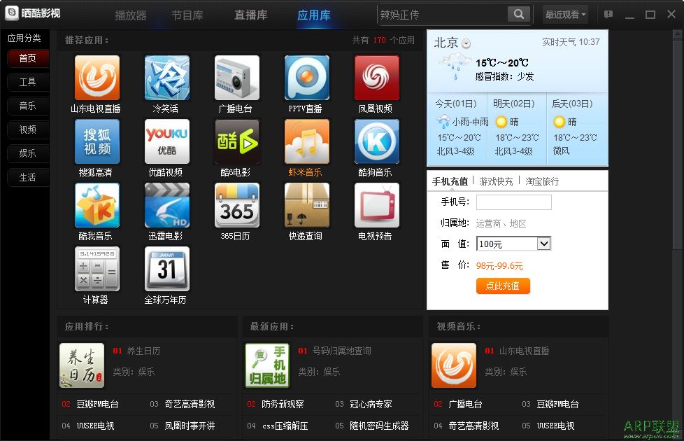Open 凤凰时事开讲 in app ranking
The image size is (684, 441).
190,426
